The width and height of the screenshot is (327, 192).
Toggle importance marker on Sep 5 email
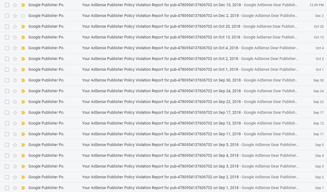click(x=23, y=145)
